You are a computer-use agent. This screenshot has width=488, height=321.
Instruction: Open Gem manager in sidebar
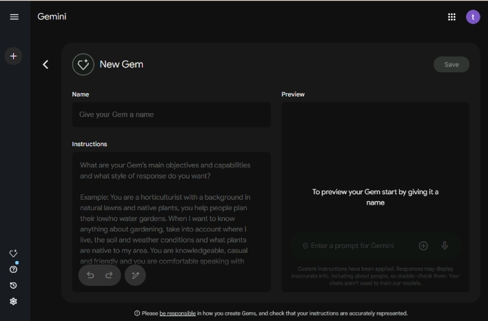tap(13, 253)
